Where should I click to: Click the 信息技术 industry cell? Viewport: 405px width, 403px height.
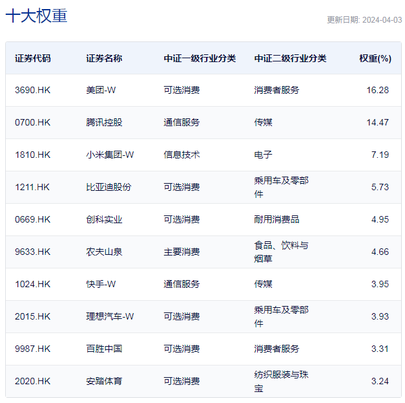(x=182, y=155)
